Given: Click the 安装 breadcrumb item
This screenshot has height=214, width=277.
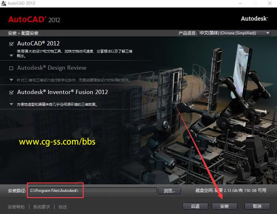Looking at the screenshot, I should 12,33.
